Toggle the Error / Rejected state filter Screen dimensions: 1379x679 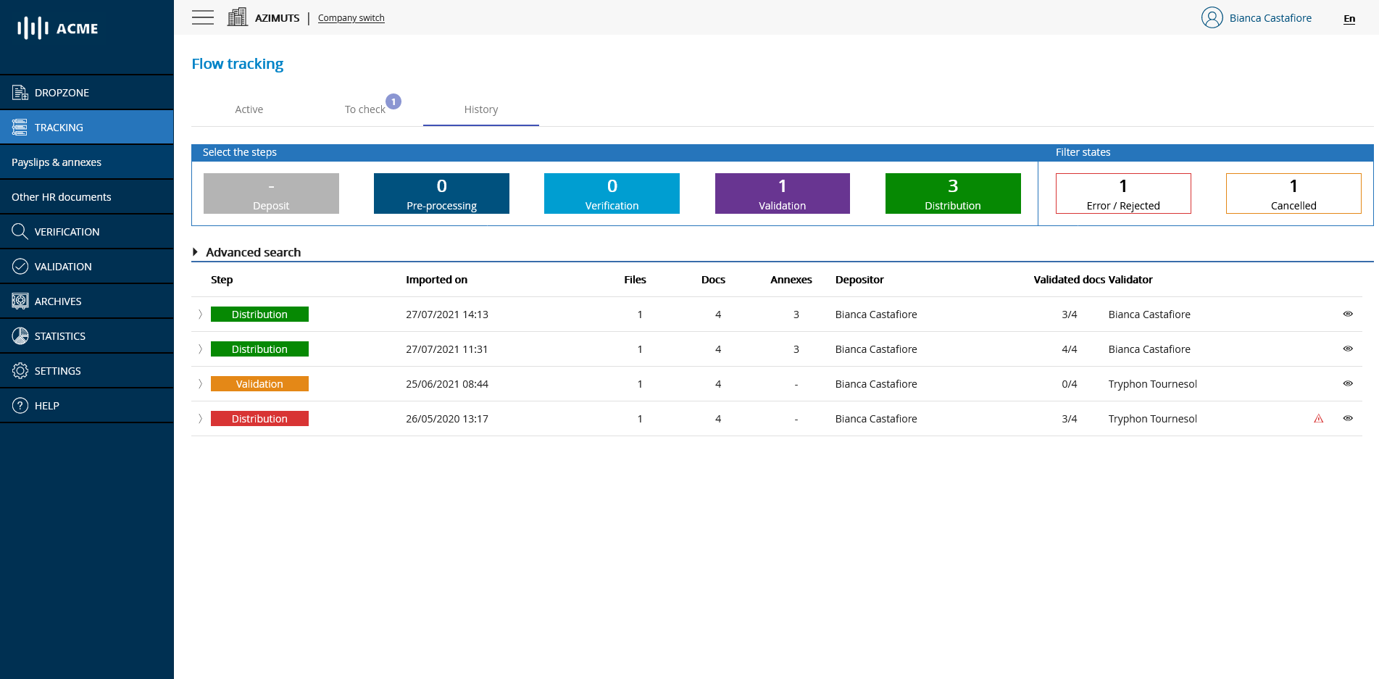(x=1122, y=193)
